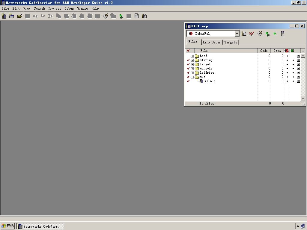Click the '11 files' status text

coord(207,103)
